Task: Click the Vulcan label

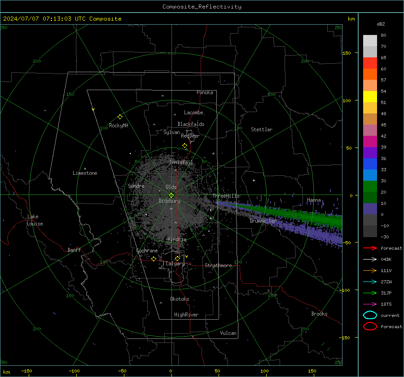Action: click(x=228, y=333)
